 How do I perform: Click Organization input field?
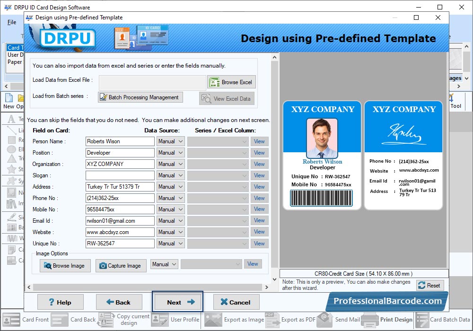[120, 164]
